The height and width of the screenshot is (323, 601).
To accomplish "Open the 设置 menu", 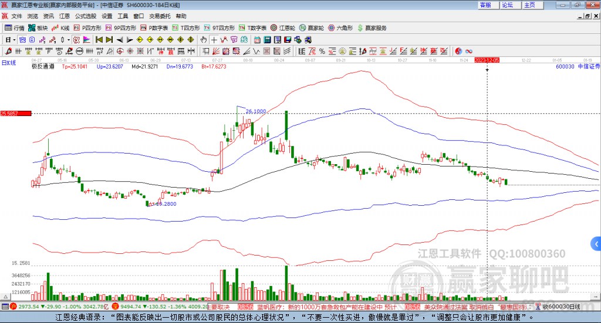I will pyautogui.click(x=107, y=16).
